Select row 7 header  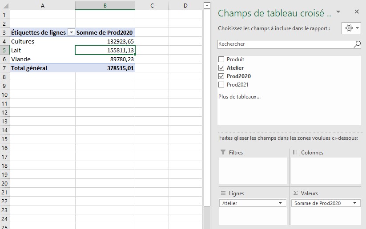coord(5,68)
